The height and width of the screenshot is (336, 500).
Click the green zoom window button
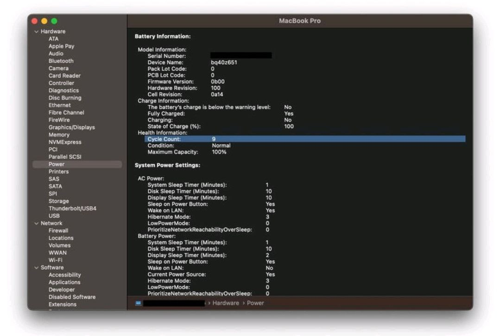tap(54, 21)
